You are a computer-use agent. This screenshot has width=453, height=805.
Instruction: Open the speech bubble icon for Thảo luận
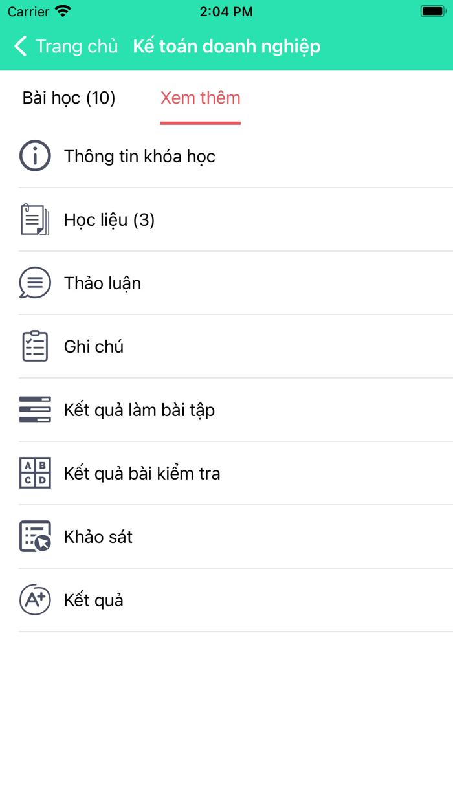click(x=35, y=283)
